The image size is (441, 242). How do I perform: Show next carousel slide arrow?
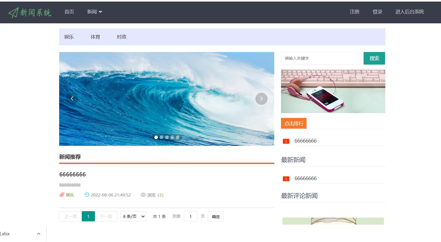pyautogui.click(x=261, y=99)
